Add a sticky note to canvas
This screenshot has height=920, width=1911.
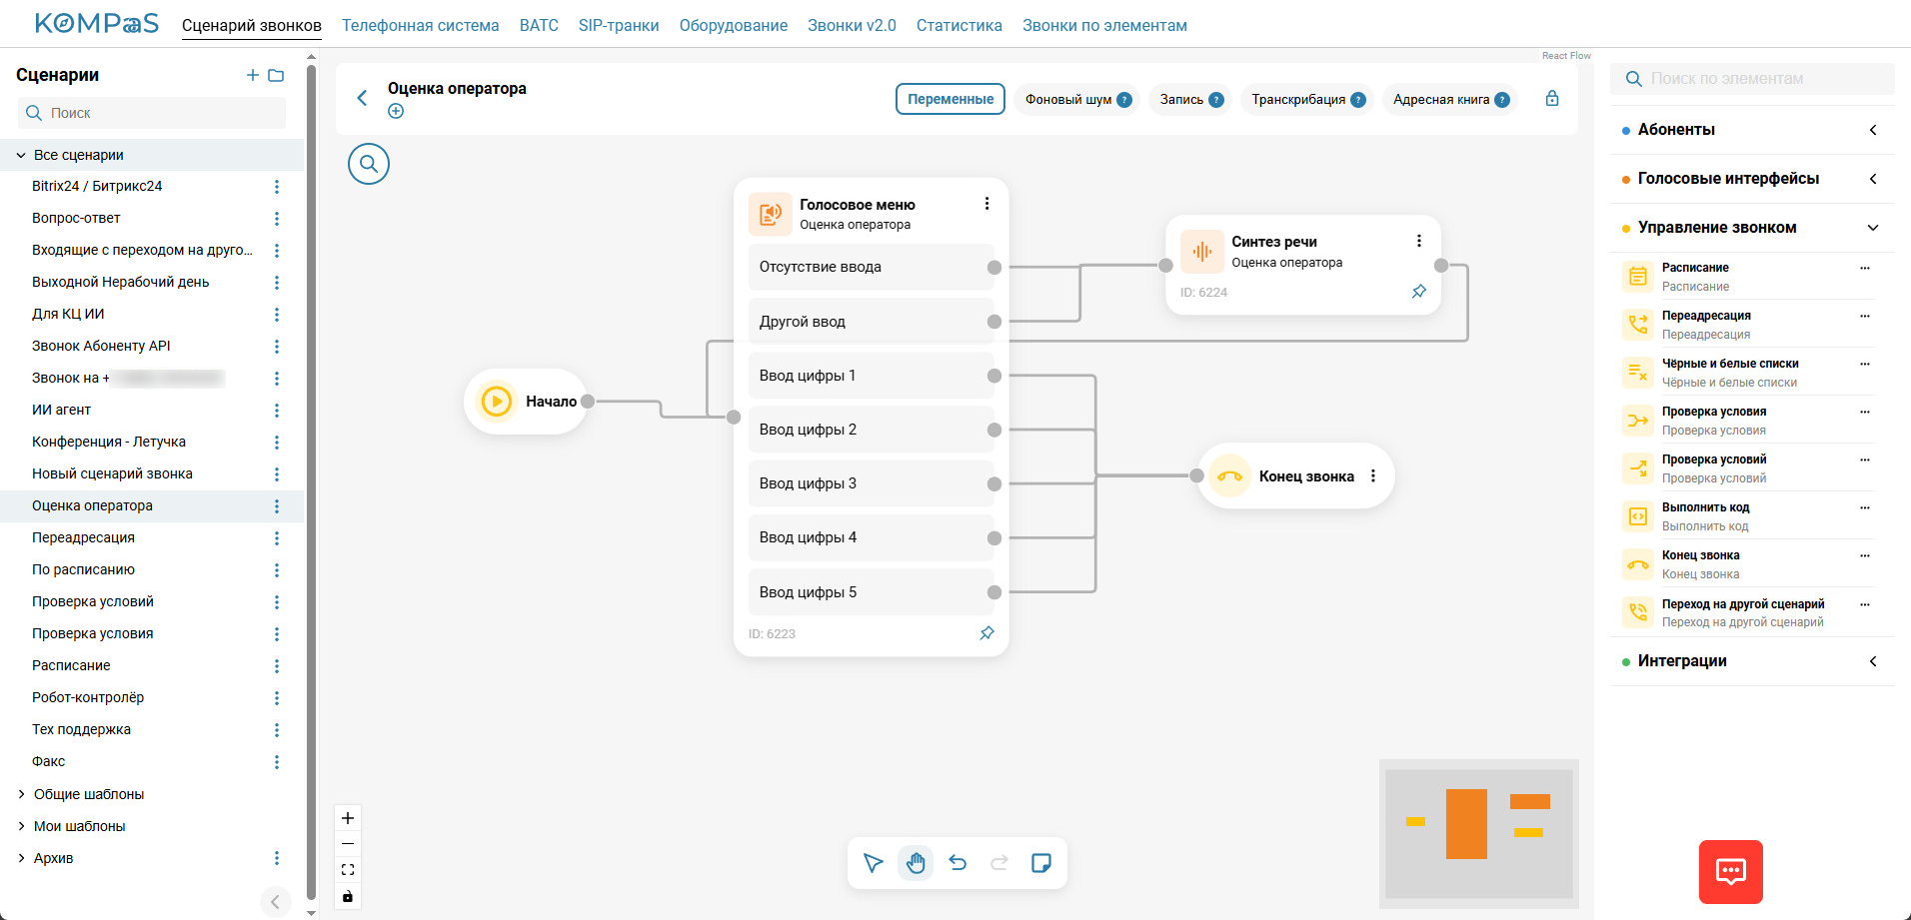pos(1041,863)
